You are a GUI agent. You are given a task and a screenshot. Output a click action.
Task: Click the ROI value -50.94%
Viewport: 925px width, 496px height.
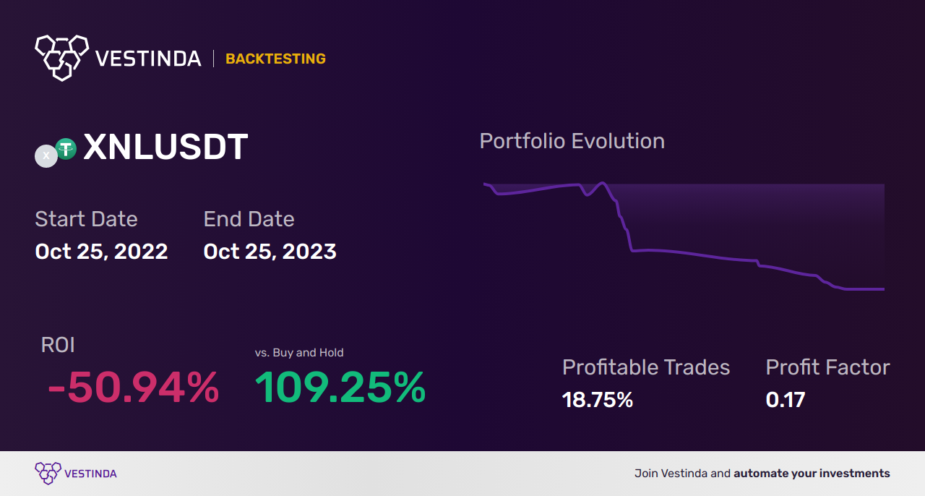click(x=133, y=388)
